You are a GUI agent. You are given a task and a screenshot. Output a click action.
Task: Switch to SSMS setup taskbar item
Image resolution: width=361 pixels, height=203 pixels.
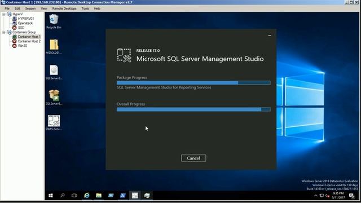coord(135,196)
